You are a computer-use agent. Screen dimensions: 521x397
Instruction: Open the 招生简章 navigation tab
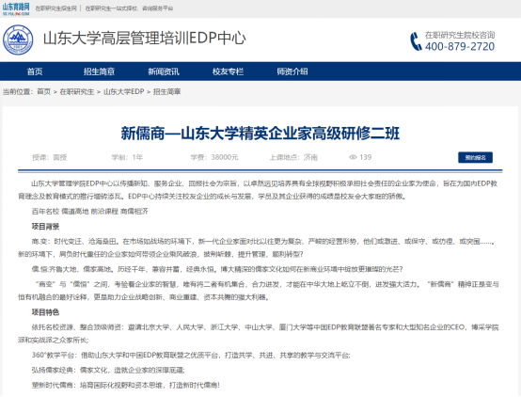click(99, 71)
